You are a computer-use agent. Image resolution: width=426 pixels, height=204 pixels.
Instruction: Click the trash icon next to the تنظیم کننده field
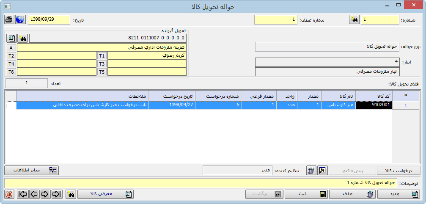[311, 171]
